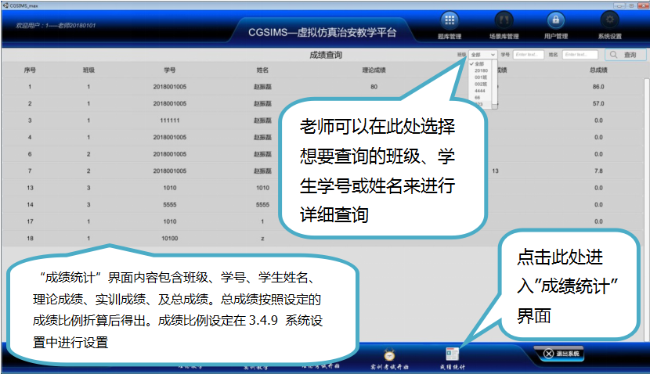Open 系统设置 gear icon

(608, 20)
